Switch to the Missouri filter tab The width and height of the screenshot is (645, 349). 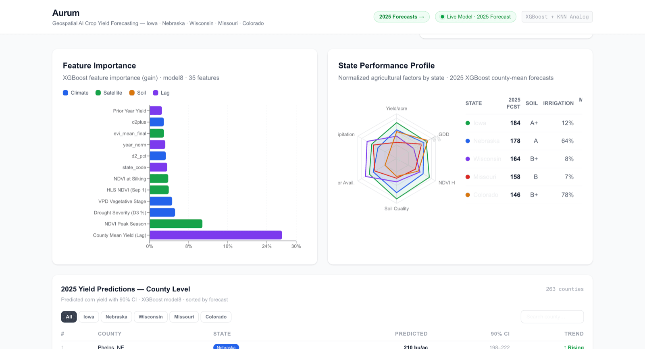tap(184, 317)
